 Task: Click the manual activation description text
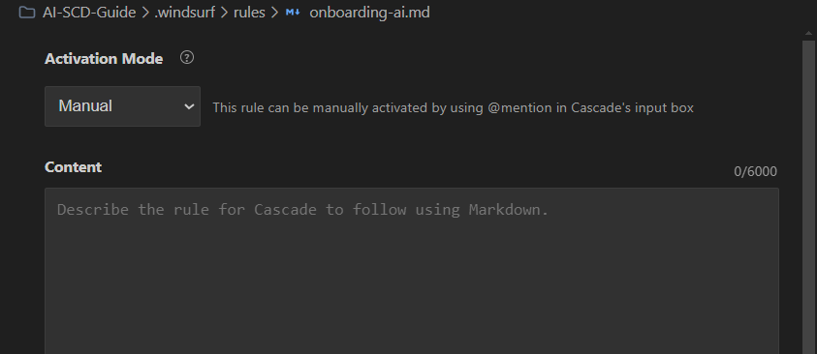(454, 108)
